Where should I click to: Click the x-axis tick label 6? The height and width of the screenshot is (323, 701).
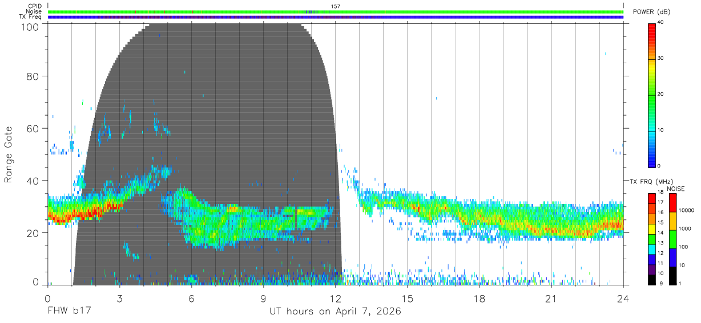[x=191, y=299]
